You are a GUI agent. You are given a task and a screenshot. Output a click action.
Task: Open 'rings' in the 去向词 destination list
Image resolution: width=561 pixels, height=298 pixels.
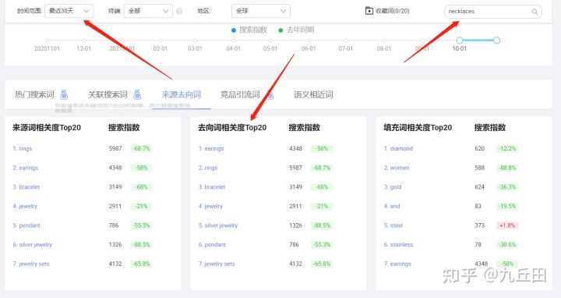click(x=208, y=168)
